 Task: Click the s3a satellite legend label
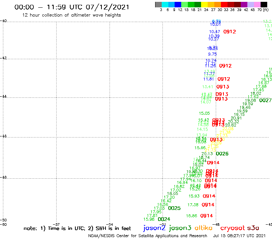point(253,228)
